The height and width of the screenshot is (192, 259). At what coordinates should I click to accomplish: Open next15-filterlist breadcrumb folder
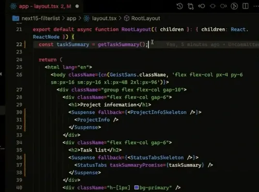pyautogui.click(x=41, y=18)
